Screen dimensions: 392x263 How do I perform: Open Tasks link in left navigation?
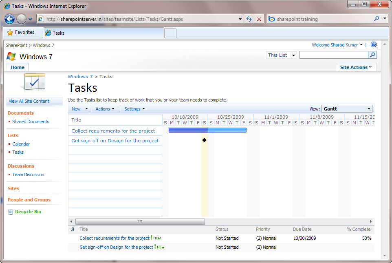(18, 152)
